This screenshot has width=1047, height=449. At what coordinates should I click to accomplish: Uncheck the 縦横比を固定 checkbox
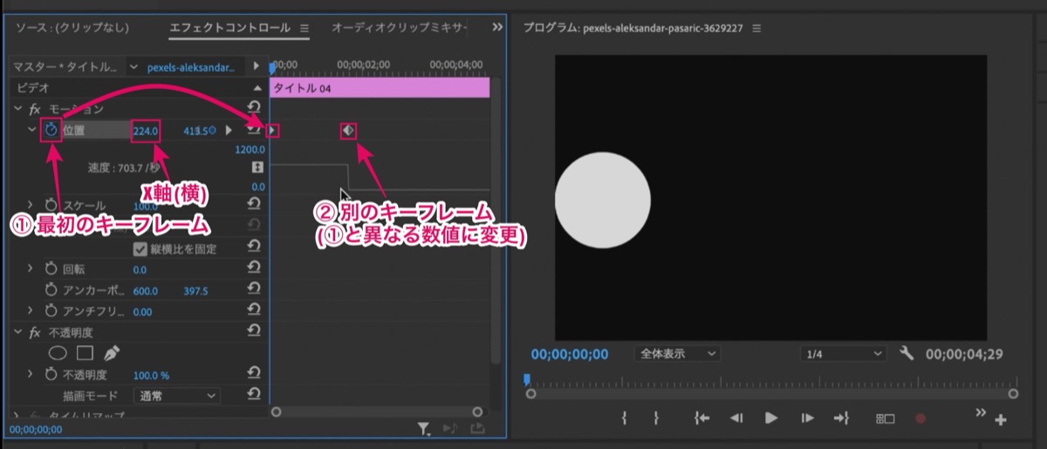click(x=140, y=248)
